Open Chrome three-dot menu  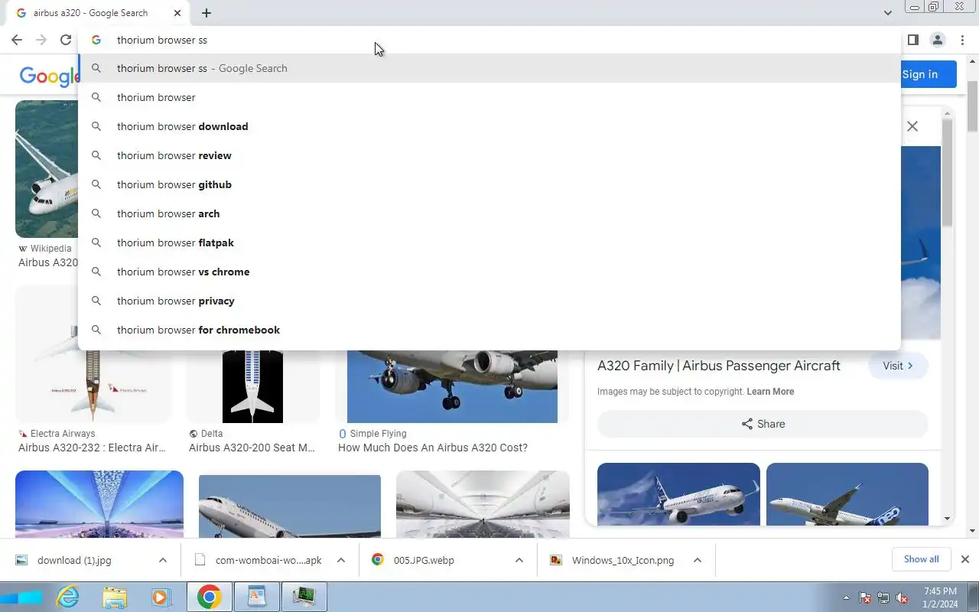(x=961, y=40)
